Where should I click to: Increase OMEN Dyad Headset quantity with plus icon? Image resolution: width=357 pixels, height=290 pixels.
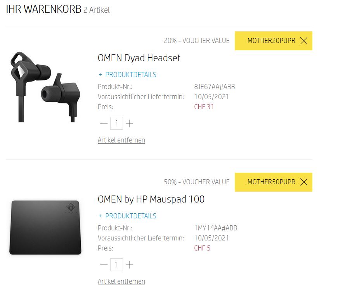(129, 123)
